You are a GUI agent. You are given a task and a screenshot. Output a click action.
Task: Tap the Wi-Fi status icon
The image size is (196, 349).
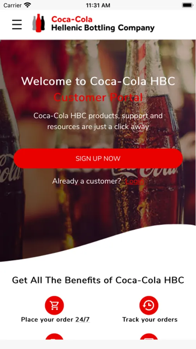(x=28, y=5)
